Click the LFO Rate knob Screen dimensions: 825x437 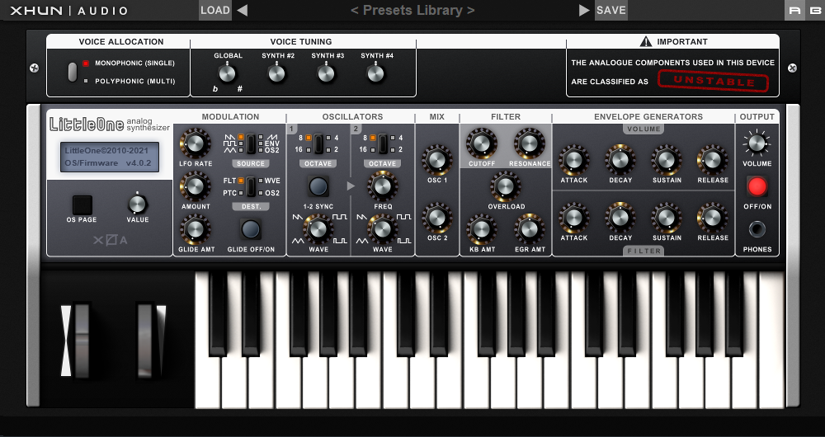pos(196,143)
